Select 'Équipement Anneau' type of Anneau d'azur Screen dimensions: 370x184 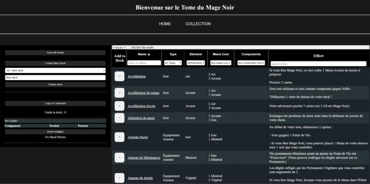pyautogui.click(x=171, y=137)
